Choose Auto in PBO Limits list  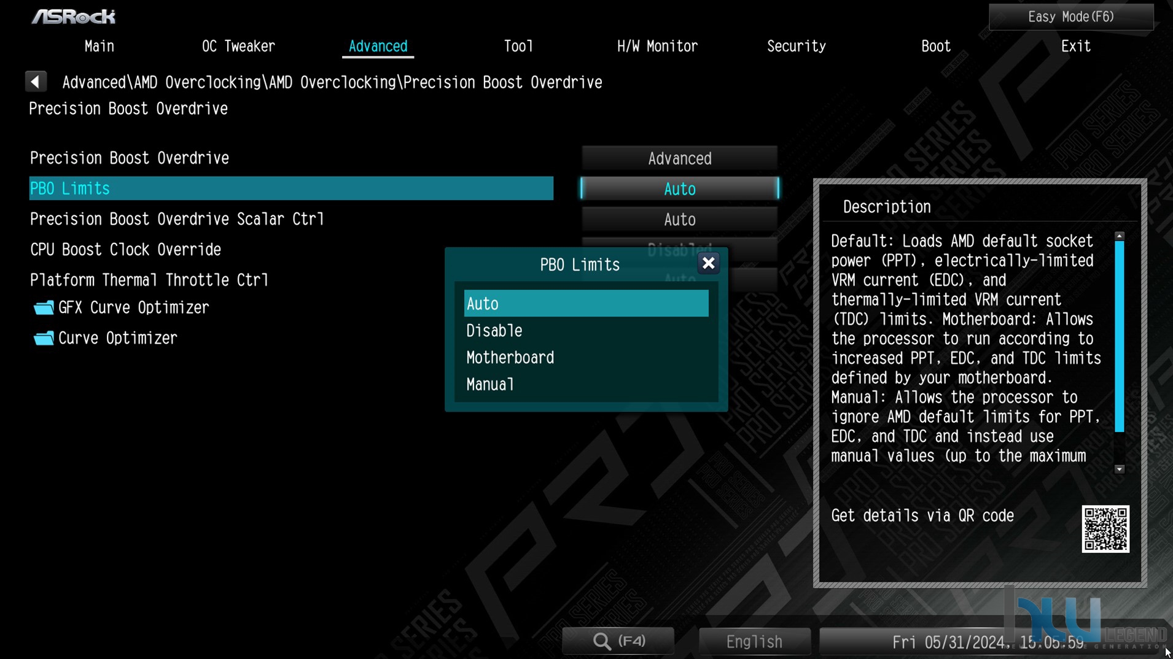(x=586, y=304)
